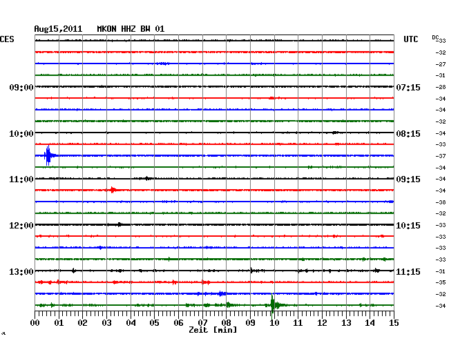
Task: Click the Zeit [min] axis title
Action: [x=213, y=330]
